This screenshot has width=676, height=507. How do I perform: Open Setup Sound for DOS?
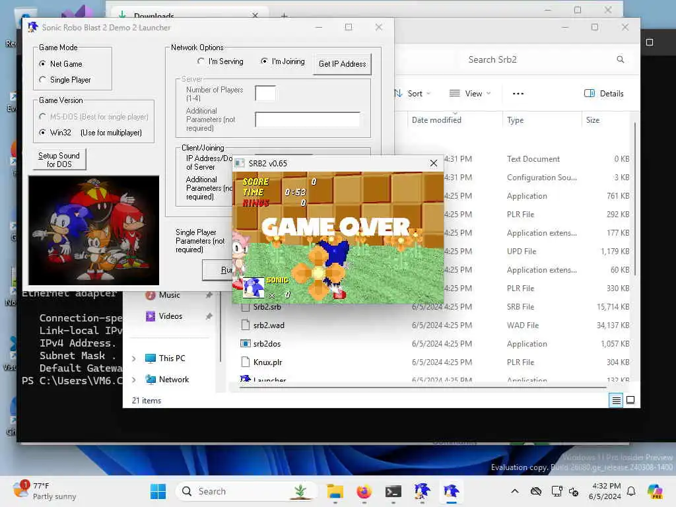pyautogui.click(x=59, y=160)
